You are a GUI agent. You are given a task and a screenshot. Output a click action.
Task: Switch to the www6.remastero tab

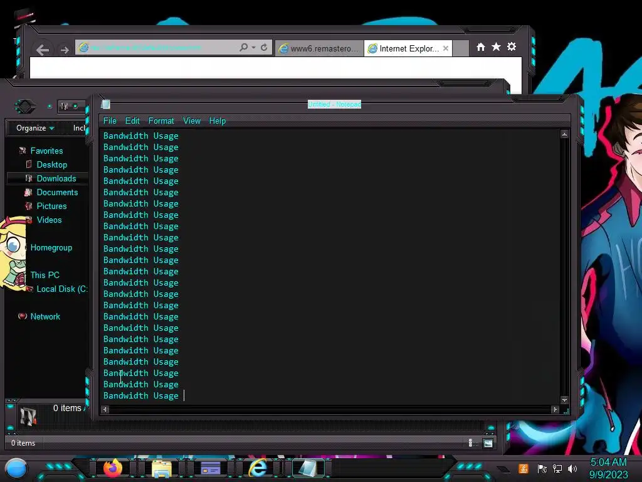319,48
